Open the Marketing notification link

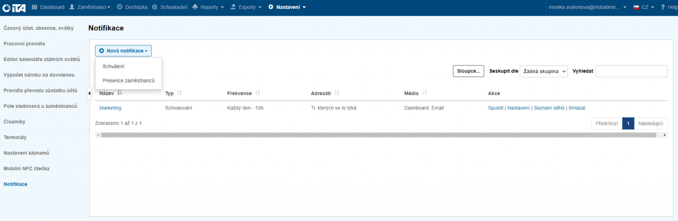point(110,108)
